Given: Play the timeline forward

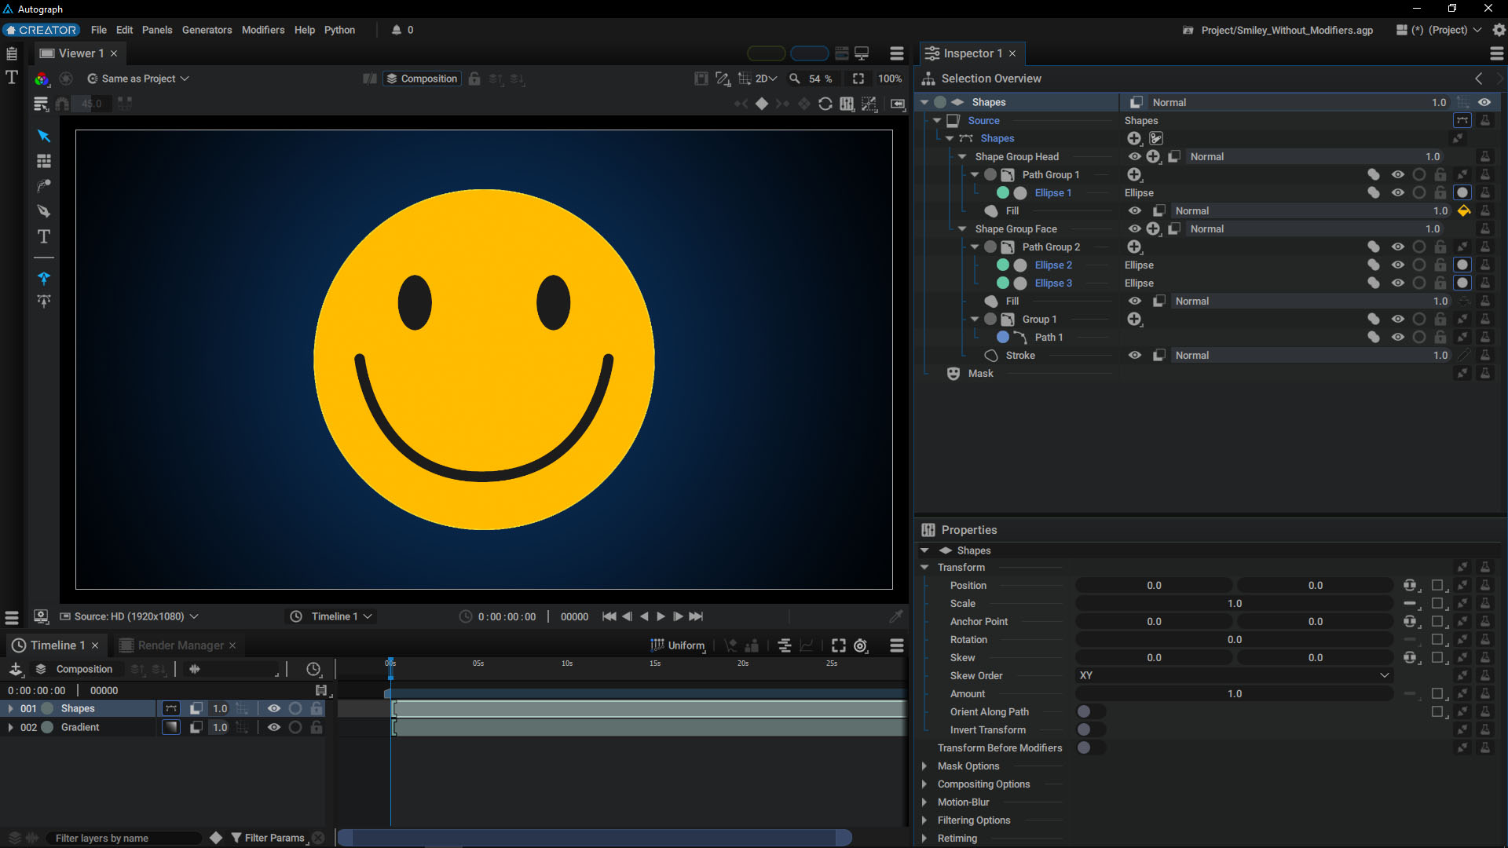Looking at the screenshot, I should pos(661,616).
